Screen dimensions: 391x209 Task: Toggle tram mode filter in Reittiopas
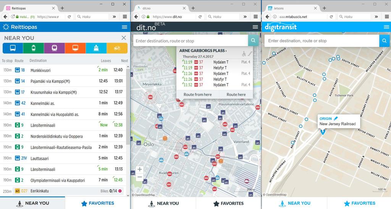(34, 48)
